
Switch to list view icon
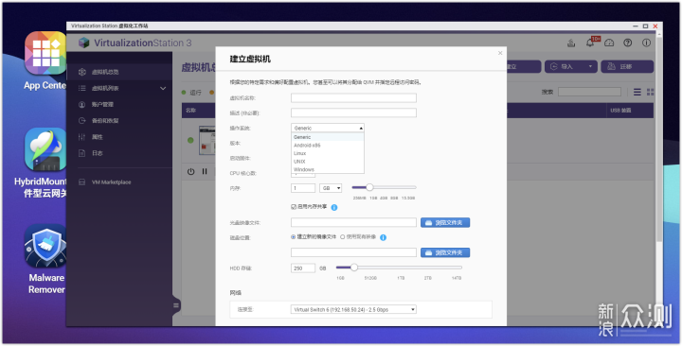[637, 92]
